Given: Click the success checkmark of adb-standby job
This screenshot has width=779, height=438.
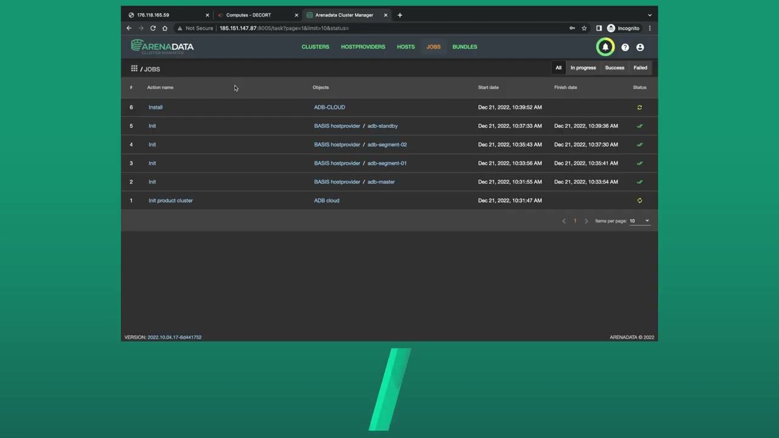Looking at the screenshot, I should 640,126.
